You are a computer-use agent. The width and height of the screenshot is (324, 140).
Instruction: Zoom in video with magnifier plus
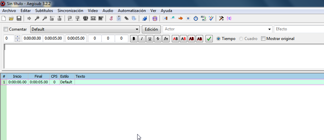pyautogui.click(x=37, y=18)
